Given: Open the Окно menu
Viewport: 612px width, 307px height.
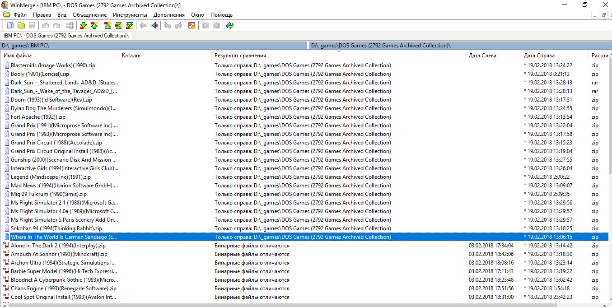Looking at the screenshot, I should (x=198, y=15).
